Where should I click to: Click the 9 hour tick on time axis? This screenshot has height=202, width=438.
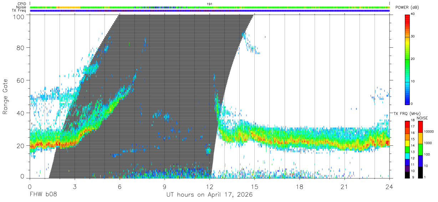pyautogui.click(x=164, y=187)
